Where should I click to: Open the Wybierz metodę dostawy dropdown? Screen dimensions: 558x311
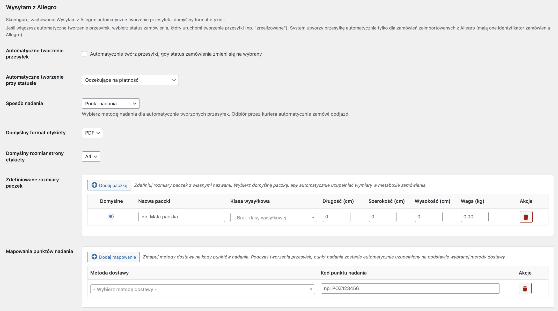click(x=202, y=289)
